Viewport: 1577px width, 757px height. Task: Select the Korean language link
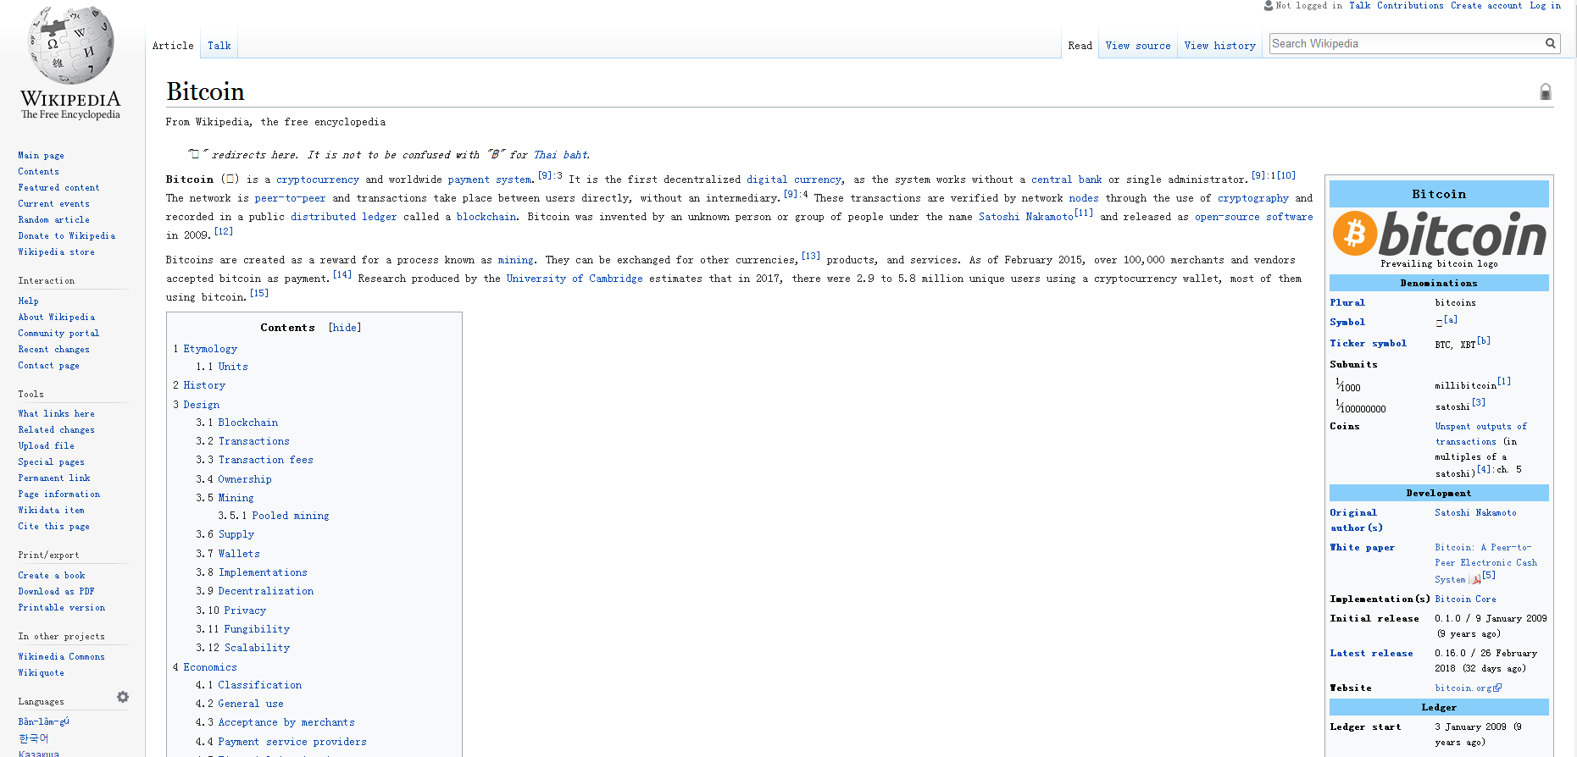(33, 738)
